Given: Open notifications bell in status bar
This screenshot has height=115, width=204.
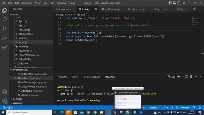Looking at the screenshot, I should [x=200, y=108].
